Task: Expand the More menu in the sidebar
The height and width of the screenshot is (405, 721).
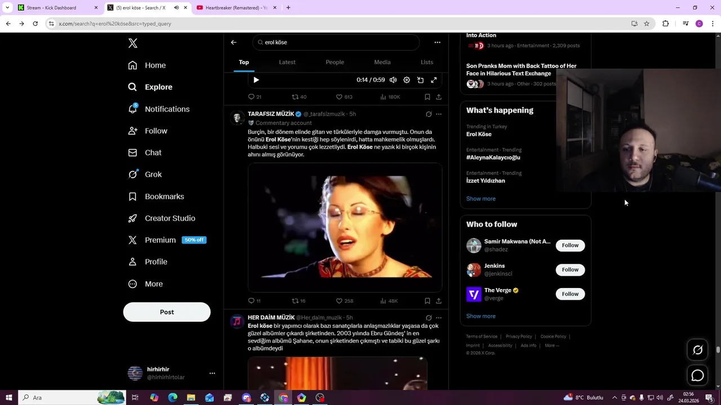Action: (145, 284)
